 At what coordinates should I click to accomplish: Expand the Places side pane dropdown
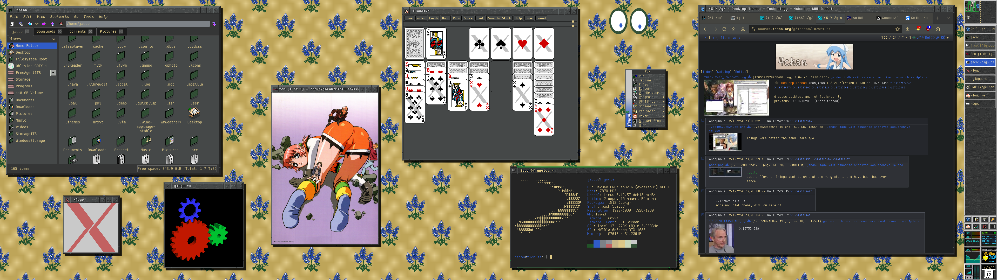(x=54, y=39)
